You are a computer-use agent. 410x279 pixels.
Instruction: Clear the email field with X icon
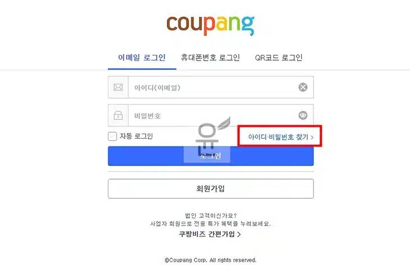(303, 87)
